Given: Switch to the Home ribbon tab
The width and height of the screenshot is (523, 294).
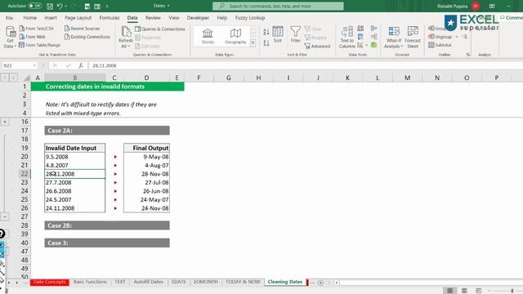Looking at the screenshot, I should click(x=29, y=18).
